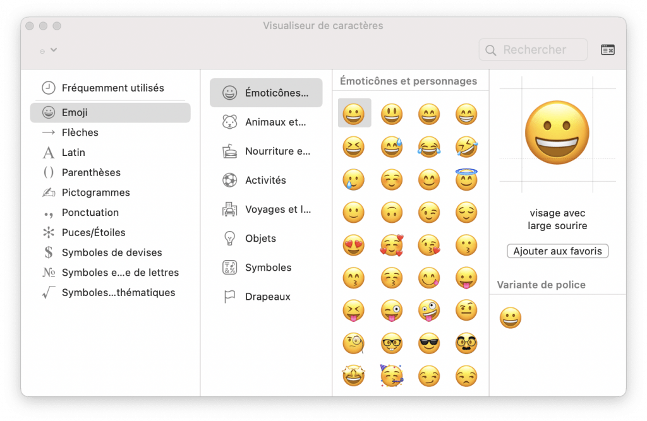Image resolution: width=647 pixels, height=421 pixels.
Task: Select the face savoring food emoji
Action: 429,278
